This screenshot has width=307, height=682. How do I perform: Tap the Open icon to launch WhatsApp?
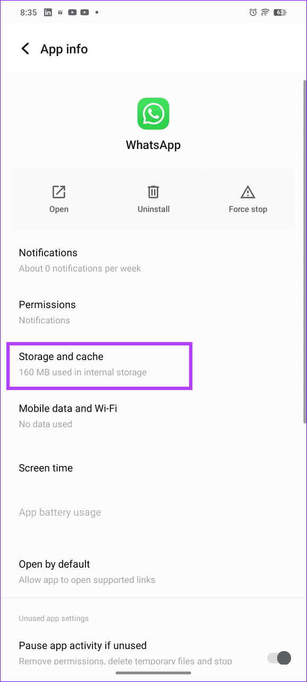pyautogui.click(x=58, y=192)
